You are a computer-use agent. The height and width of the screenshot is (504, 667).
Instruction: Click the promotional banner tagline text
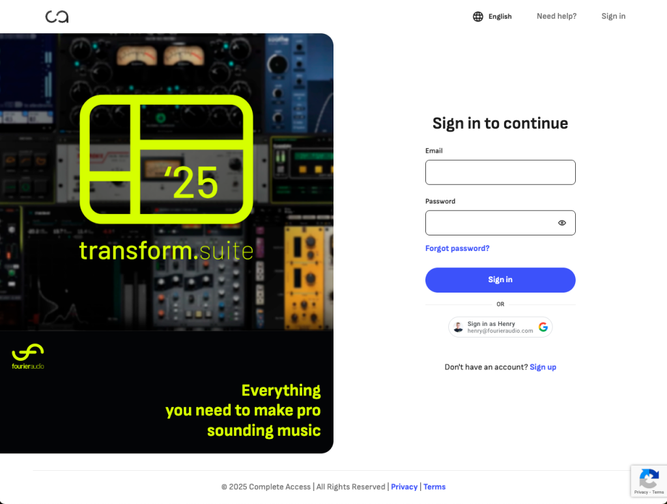click(x=243, y=410)
